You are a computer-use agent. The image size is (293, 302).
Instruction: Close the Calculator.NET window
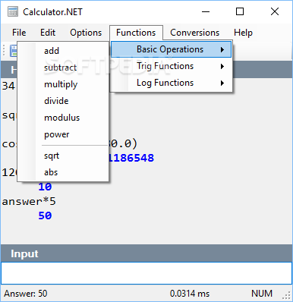tap(275, 11)
